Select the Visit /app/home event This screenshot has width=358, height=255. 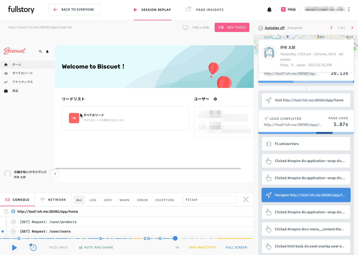306,100
